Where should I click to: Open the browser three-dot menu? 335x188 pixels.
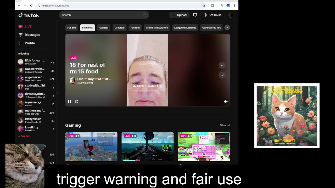point(234,5)
